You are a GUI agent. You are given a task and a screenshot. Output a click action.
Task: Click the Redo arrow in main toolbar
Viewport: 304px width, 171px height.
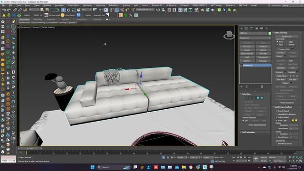click(x=9, y=10)
